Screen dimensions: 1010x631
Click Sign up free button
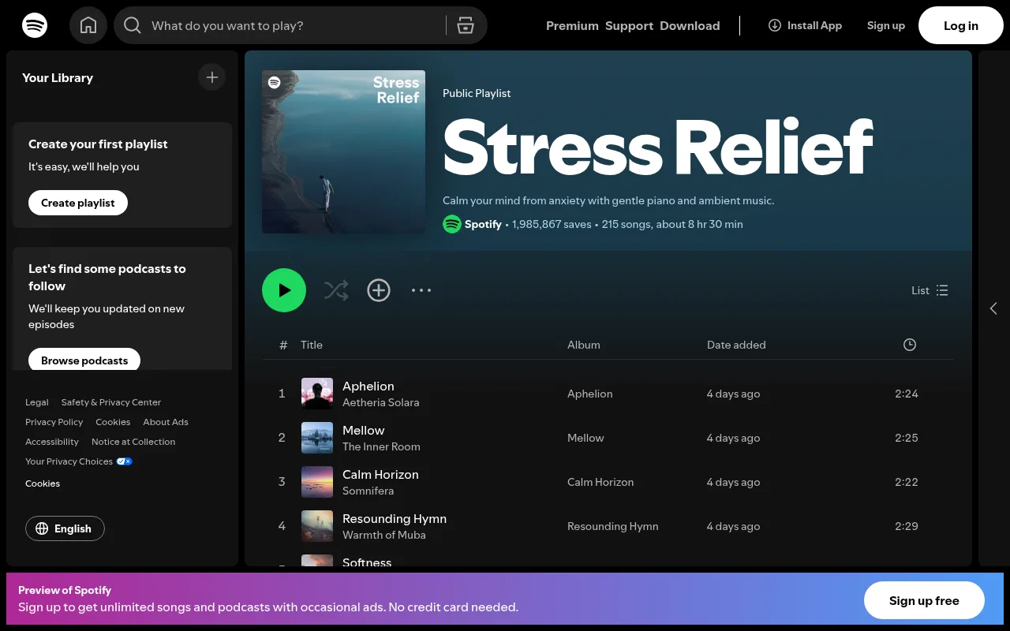click(924, 601)
